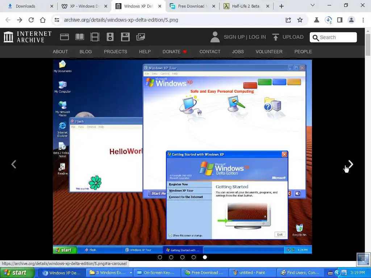Open the Video film-strip icon
Image resolution: width=371 pixels, height=278 pixels.
pos(95,37)
